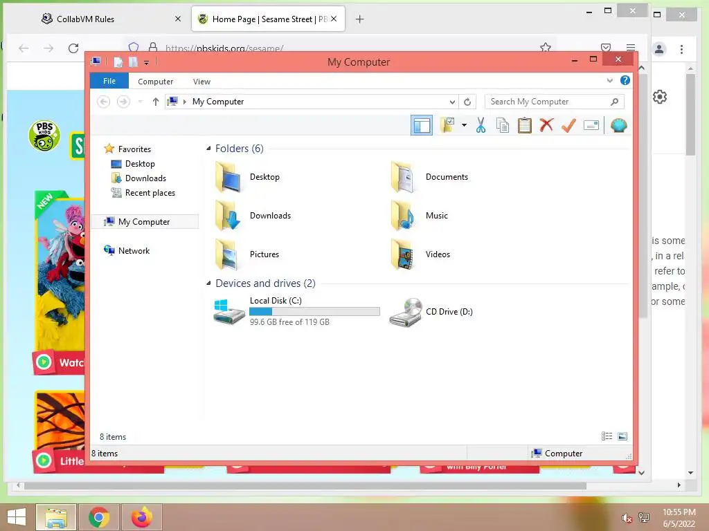This screenshot has height=531, width=709.
Task: Open the Windows Start button
Action: coord(17,517)
